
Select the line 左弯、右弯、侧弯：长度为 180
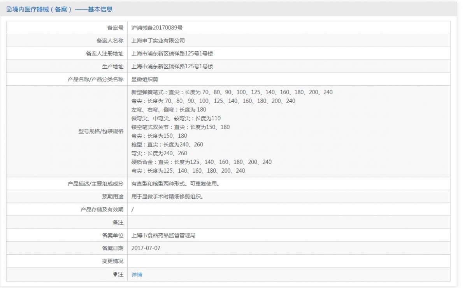[169, 110]
